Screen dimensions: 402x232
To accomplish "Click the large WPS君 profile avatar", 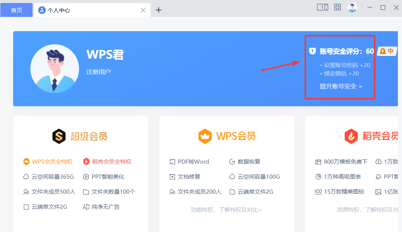I will [55, 69].
